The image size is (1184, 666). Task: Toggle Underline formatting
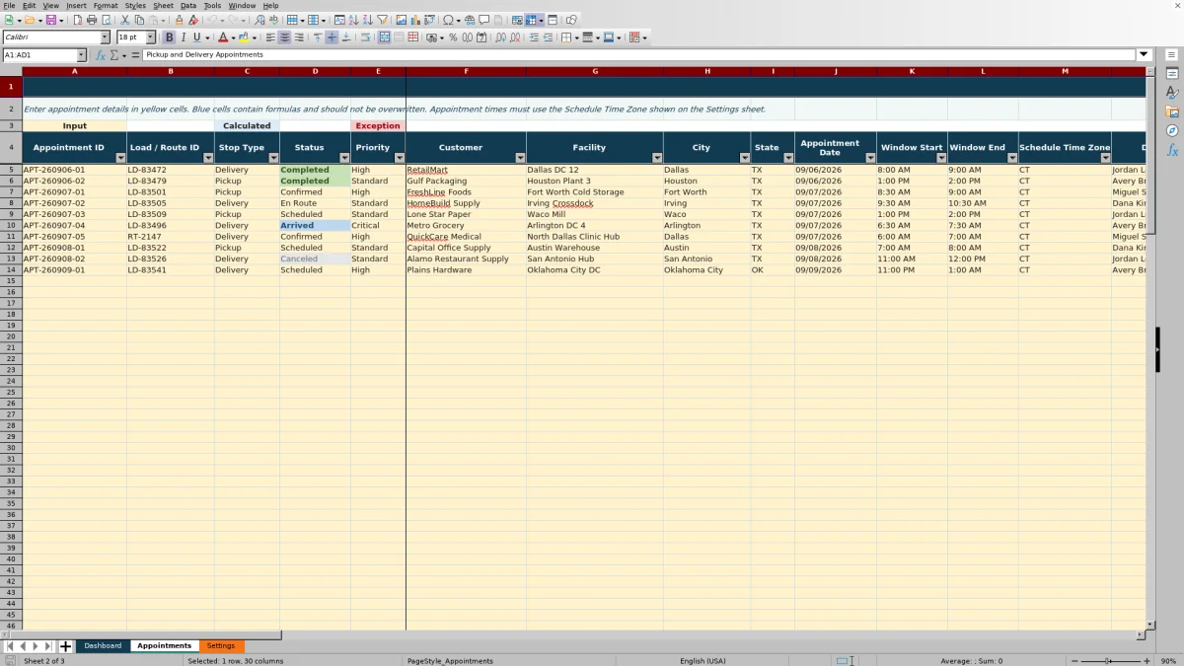point(197,37)
